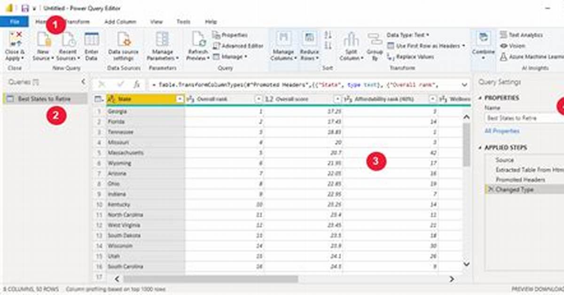Image resolution: width=564 pixels, height=295 pixels.
Task: Click the Reduce Rows icon
Action: pos(309,39)
